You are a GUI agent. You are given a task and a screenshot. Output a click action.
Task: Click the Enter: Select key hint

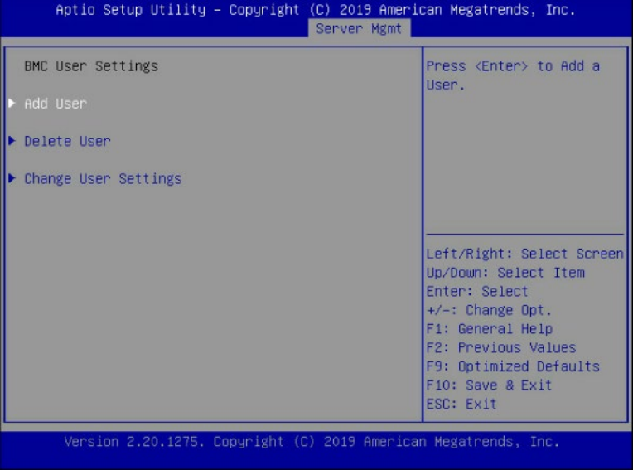476,292
